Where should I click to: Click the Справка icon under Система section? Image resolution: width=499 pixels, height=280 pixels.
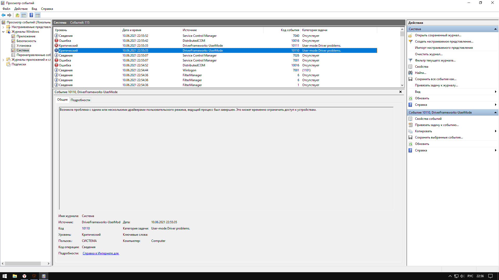(410, 105)
